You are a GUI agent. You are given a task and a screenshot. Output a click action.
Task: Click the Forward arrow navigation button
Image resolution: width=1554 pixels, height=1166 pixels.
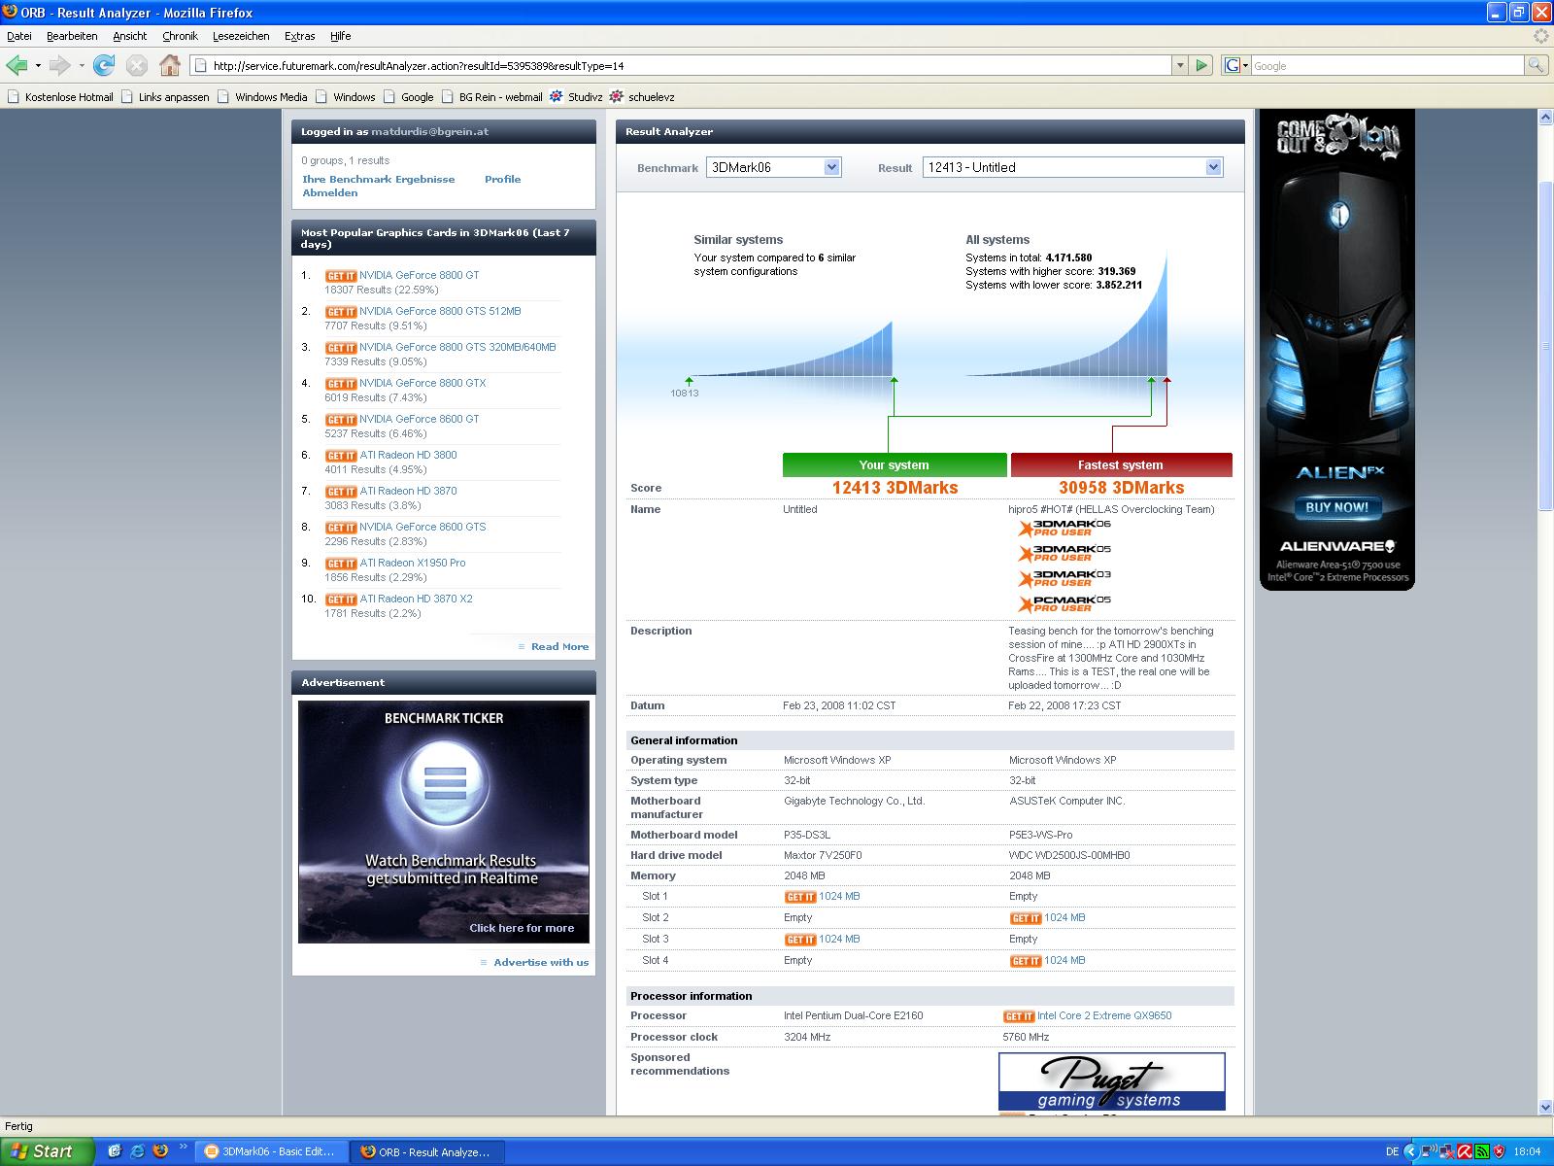click(60, 65)
